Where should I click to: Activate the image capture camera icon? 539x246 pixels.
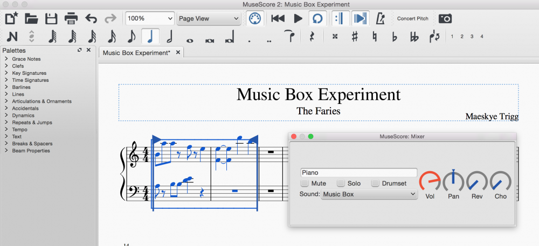pos(445,18)
